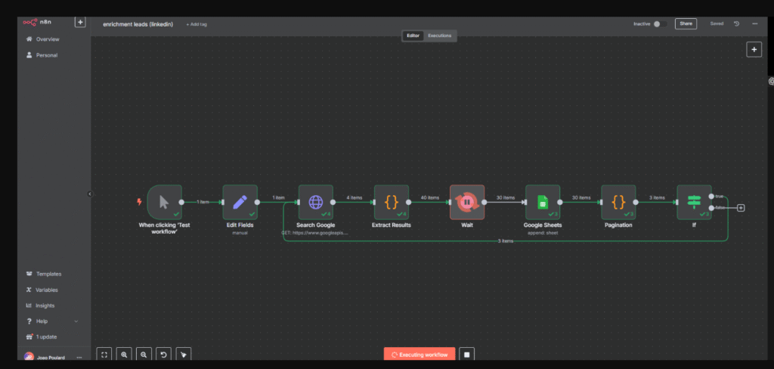Stop the running workflow execution

467,354
